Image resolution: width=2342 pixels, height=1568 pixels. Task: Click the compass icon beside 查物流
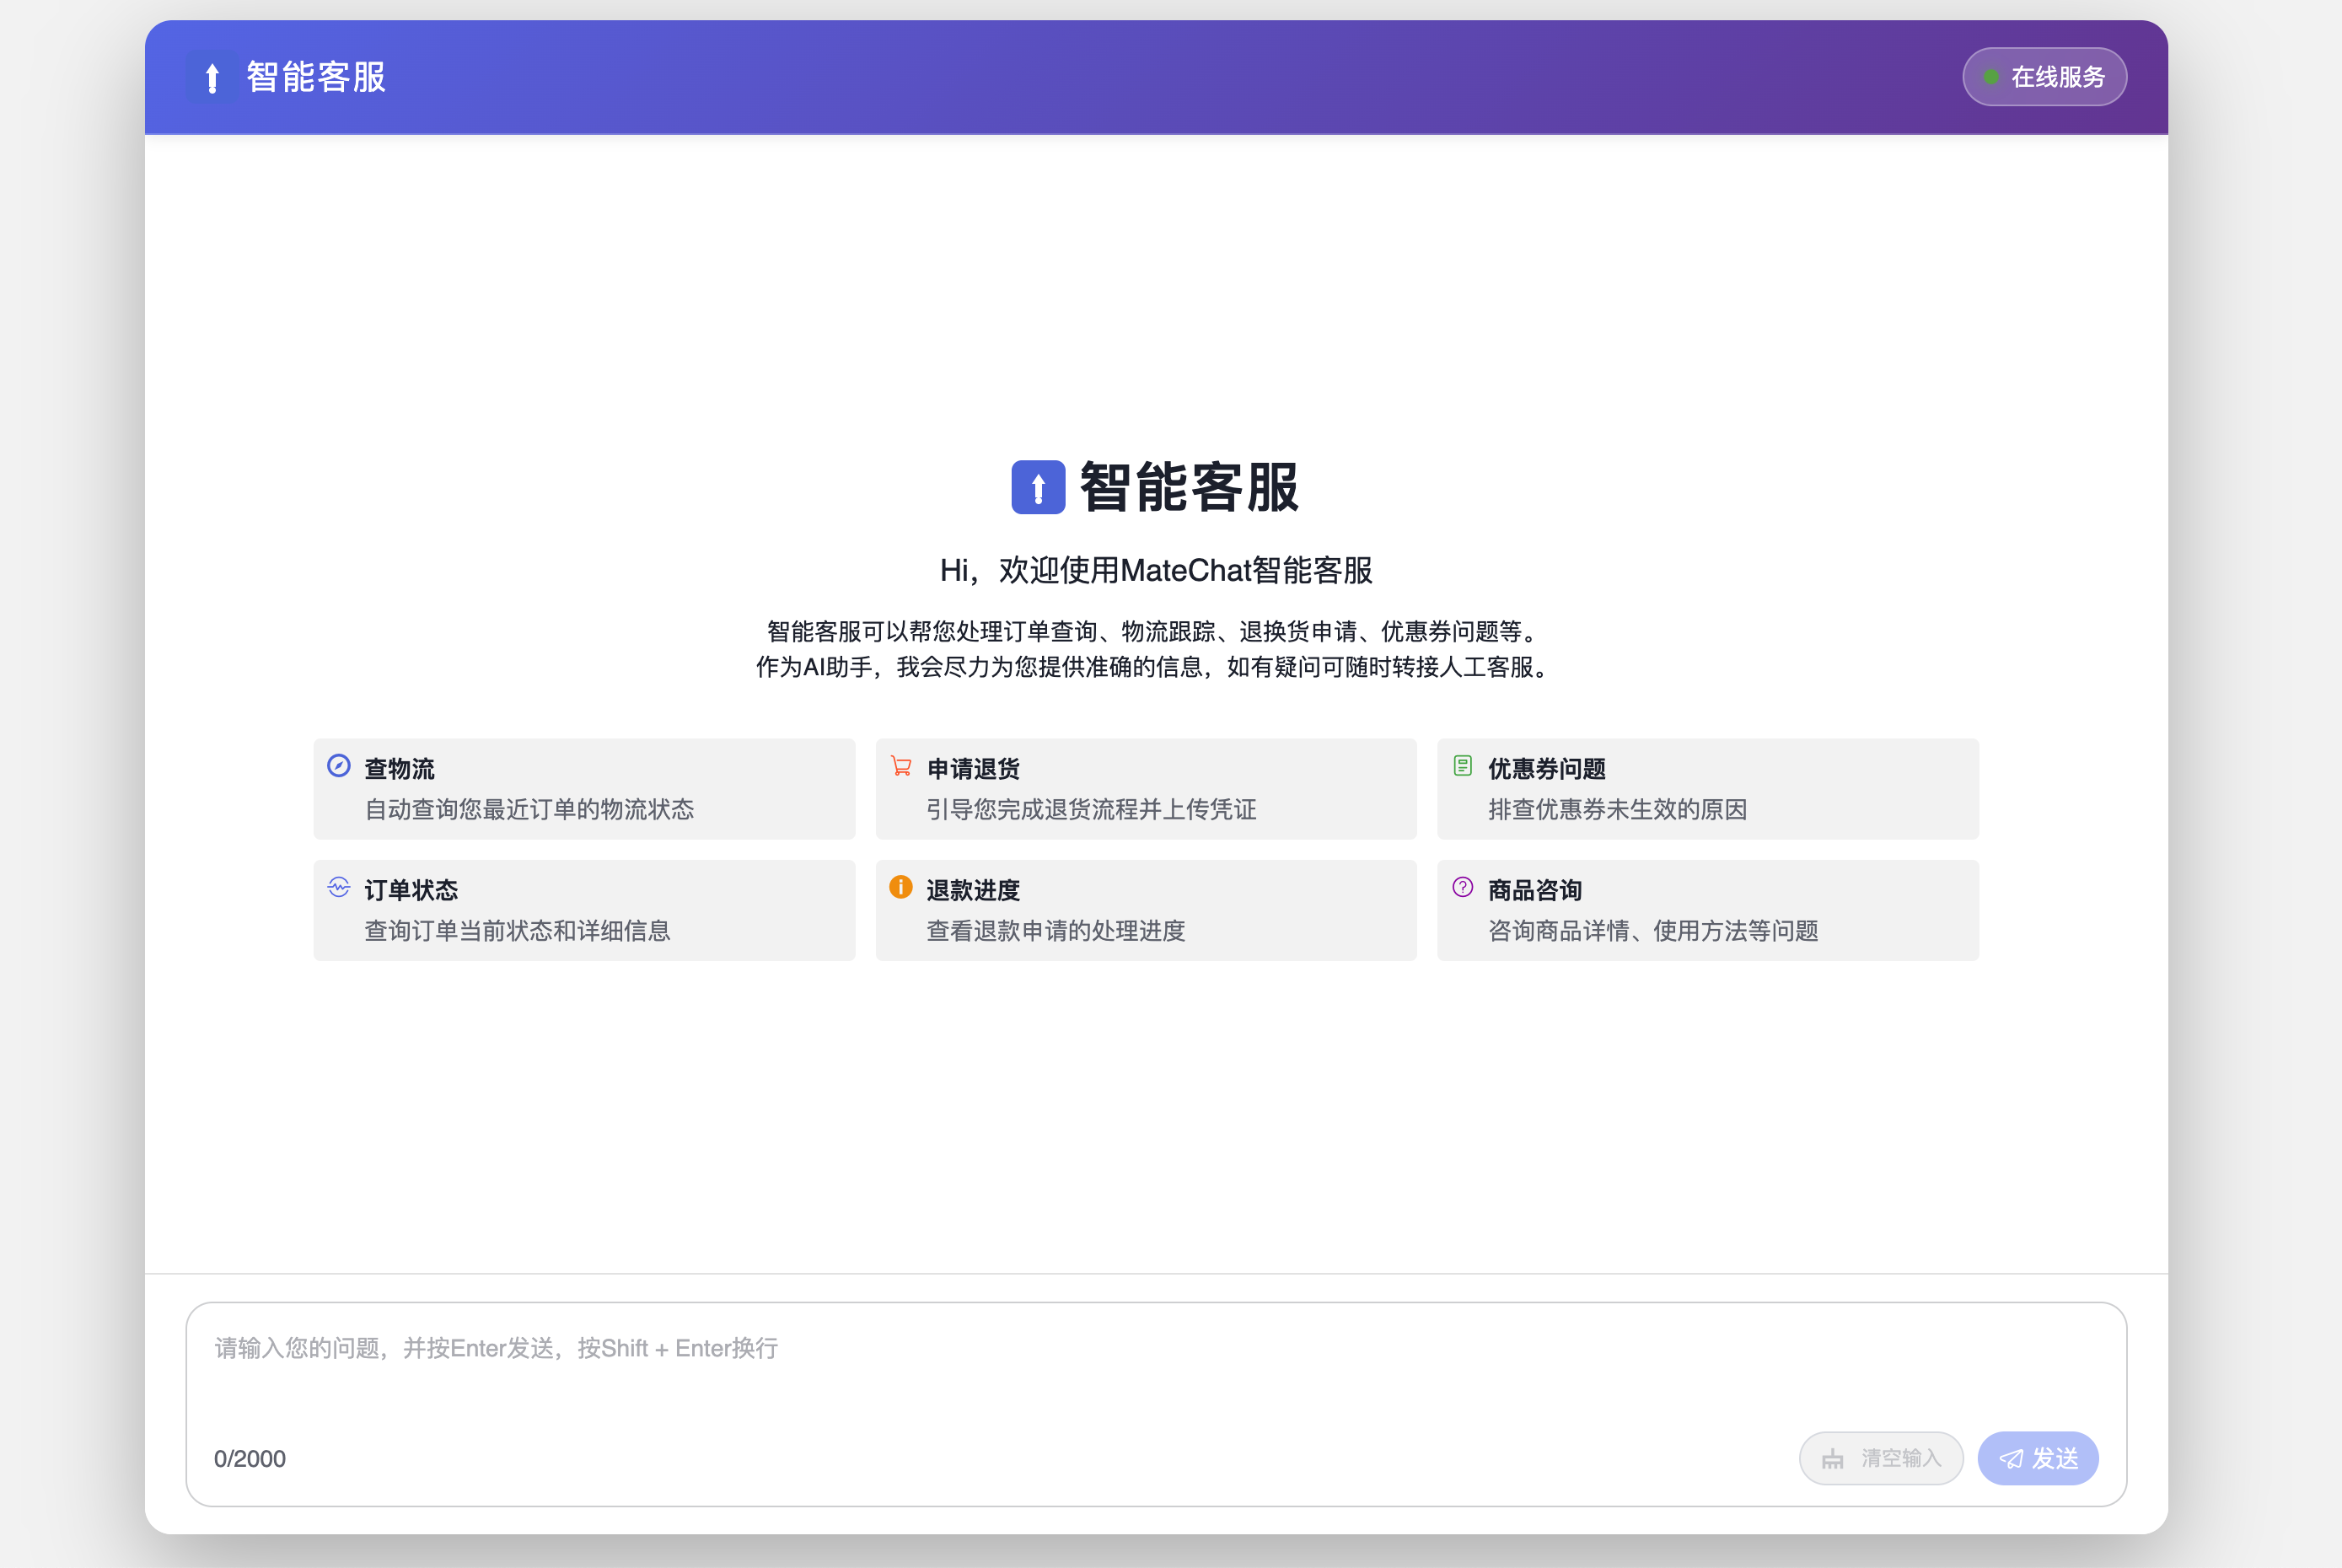point(339,766)
